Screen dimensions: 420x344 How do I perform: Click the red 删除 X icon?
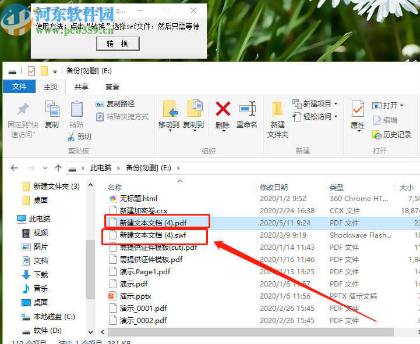tap(223, 109)
